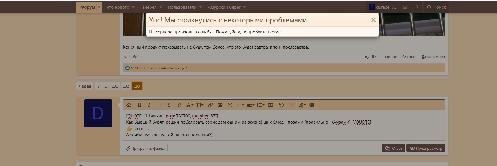This screenshot has height=166, width=497.
Task: Close the server error notification
Action: (x=373, y=20)
